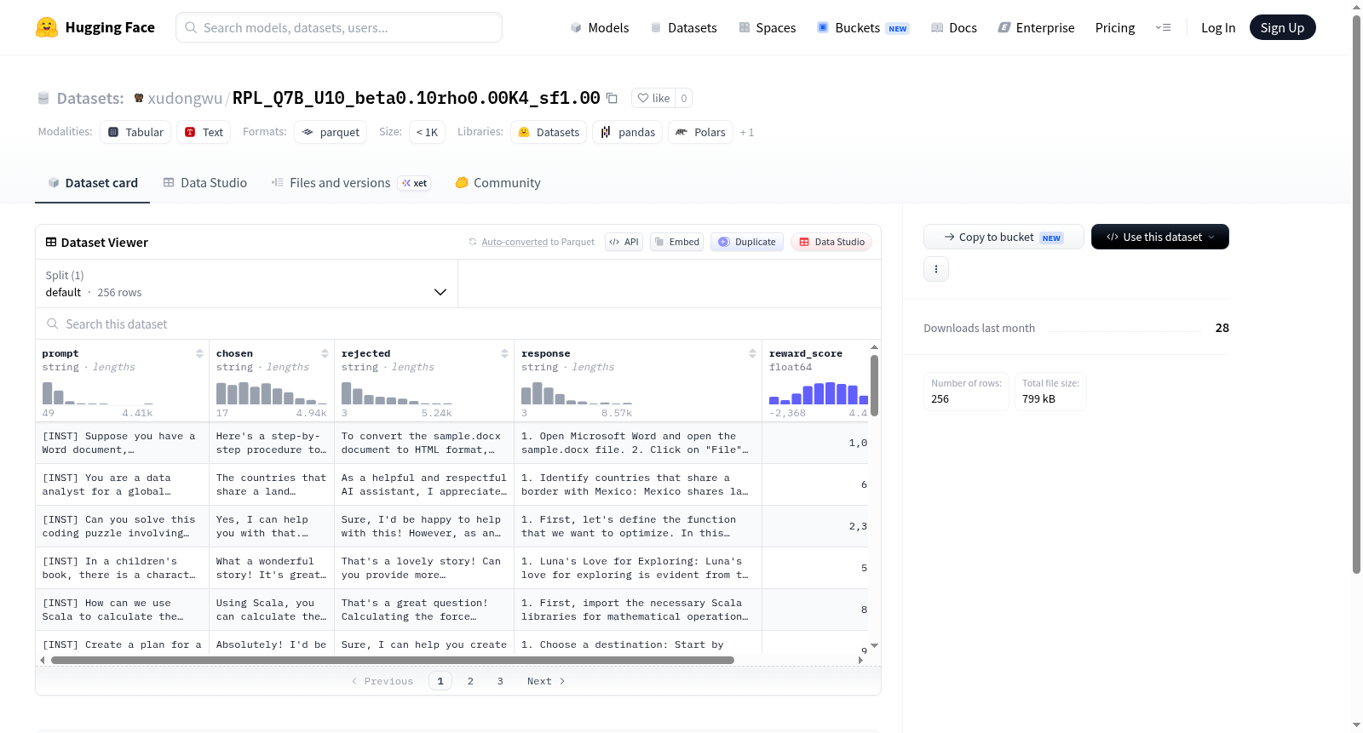Click cell 'Sure, I'd be happy to help'
Image resolution: width=1363 pixels, height=733 pixels.
423,526
